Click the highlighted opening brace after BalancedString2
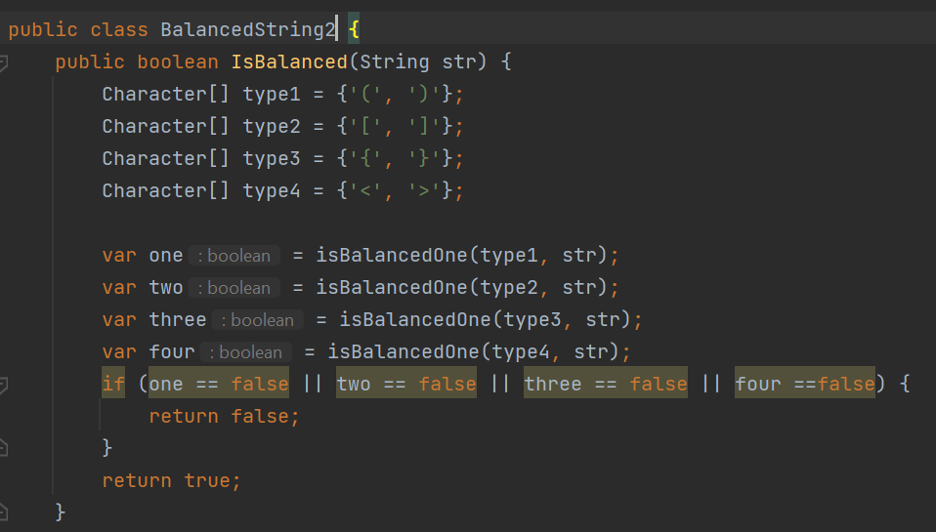Screen dimensions: 936x532 (354, 29)
